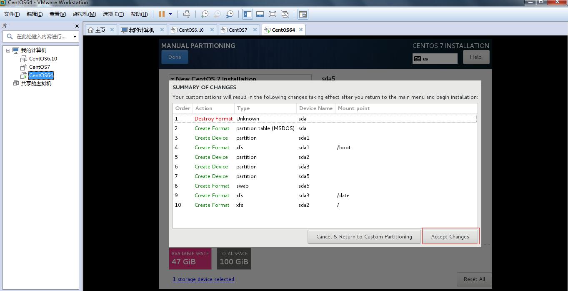This screenshot has width=568, height=291.
Task: Close the 主页 tab
Action: [112, 30]
